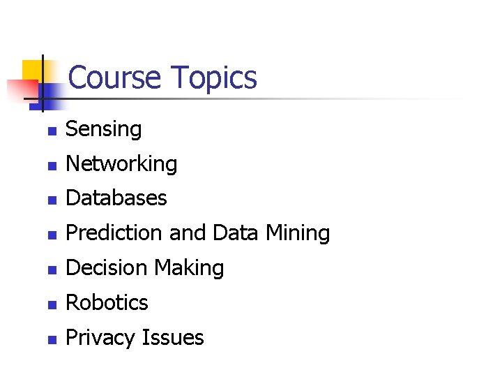Click the 'Course Topics' slide title
The image size is (502, 377).
[162, 77]
